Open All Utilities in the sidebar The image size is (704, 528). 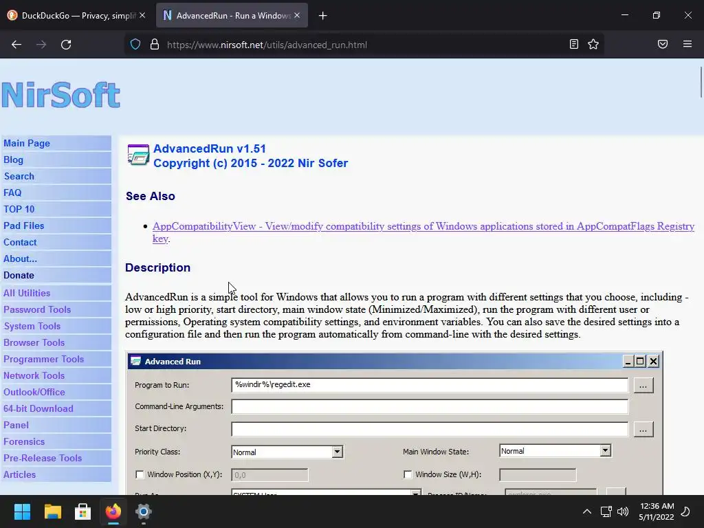pos(27,293)
